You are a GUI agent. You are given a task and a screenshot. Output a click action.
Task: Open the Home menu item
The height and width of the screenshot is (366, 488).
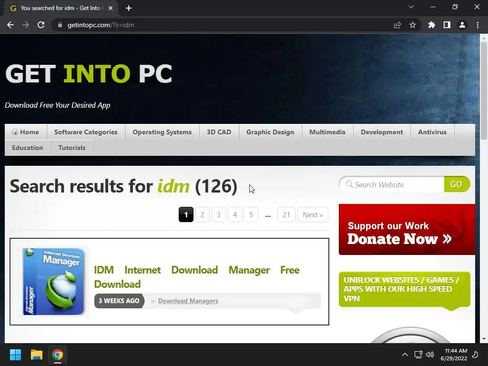(26, 132)
